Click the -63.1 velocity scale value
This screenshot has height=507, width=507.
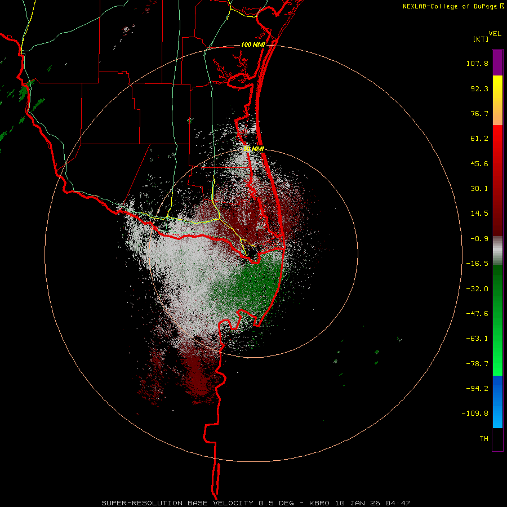coord(477,339)
